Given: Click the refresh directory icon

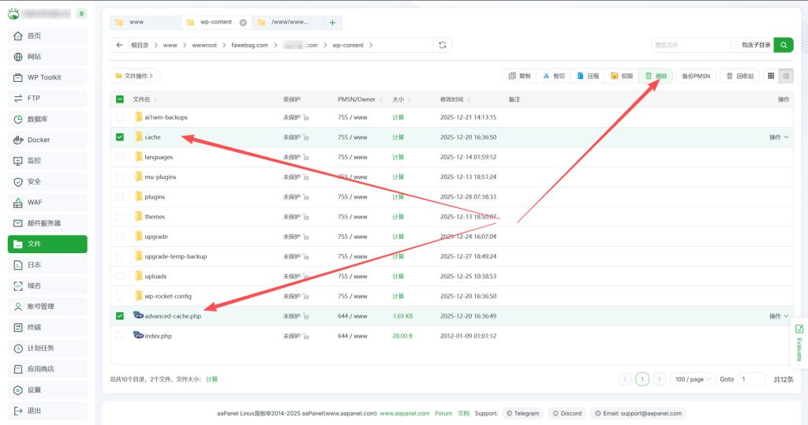Looking at the screenshot, I should [x=443, y=45].
